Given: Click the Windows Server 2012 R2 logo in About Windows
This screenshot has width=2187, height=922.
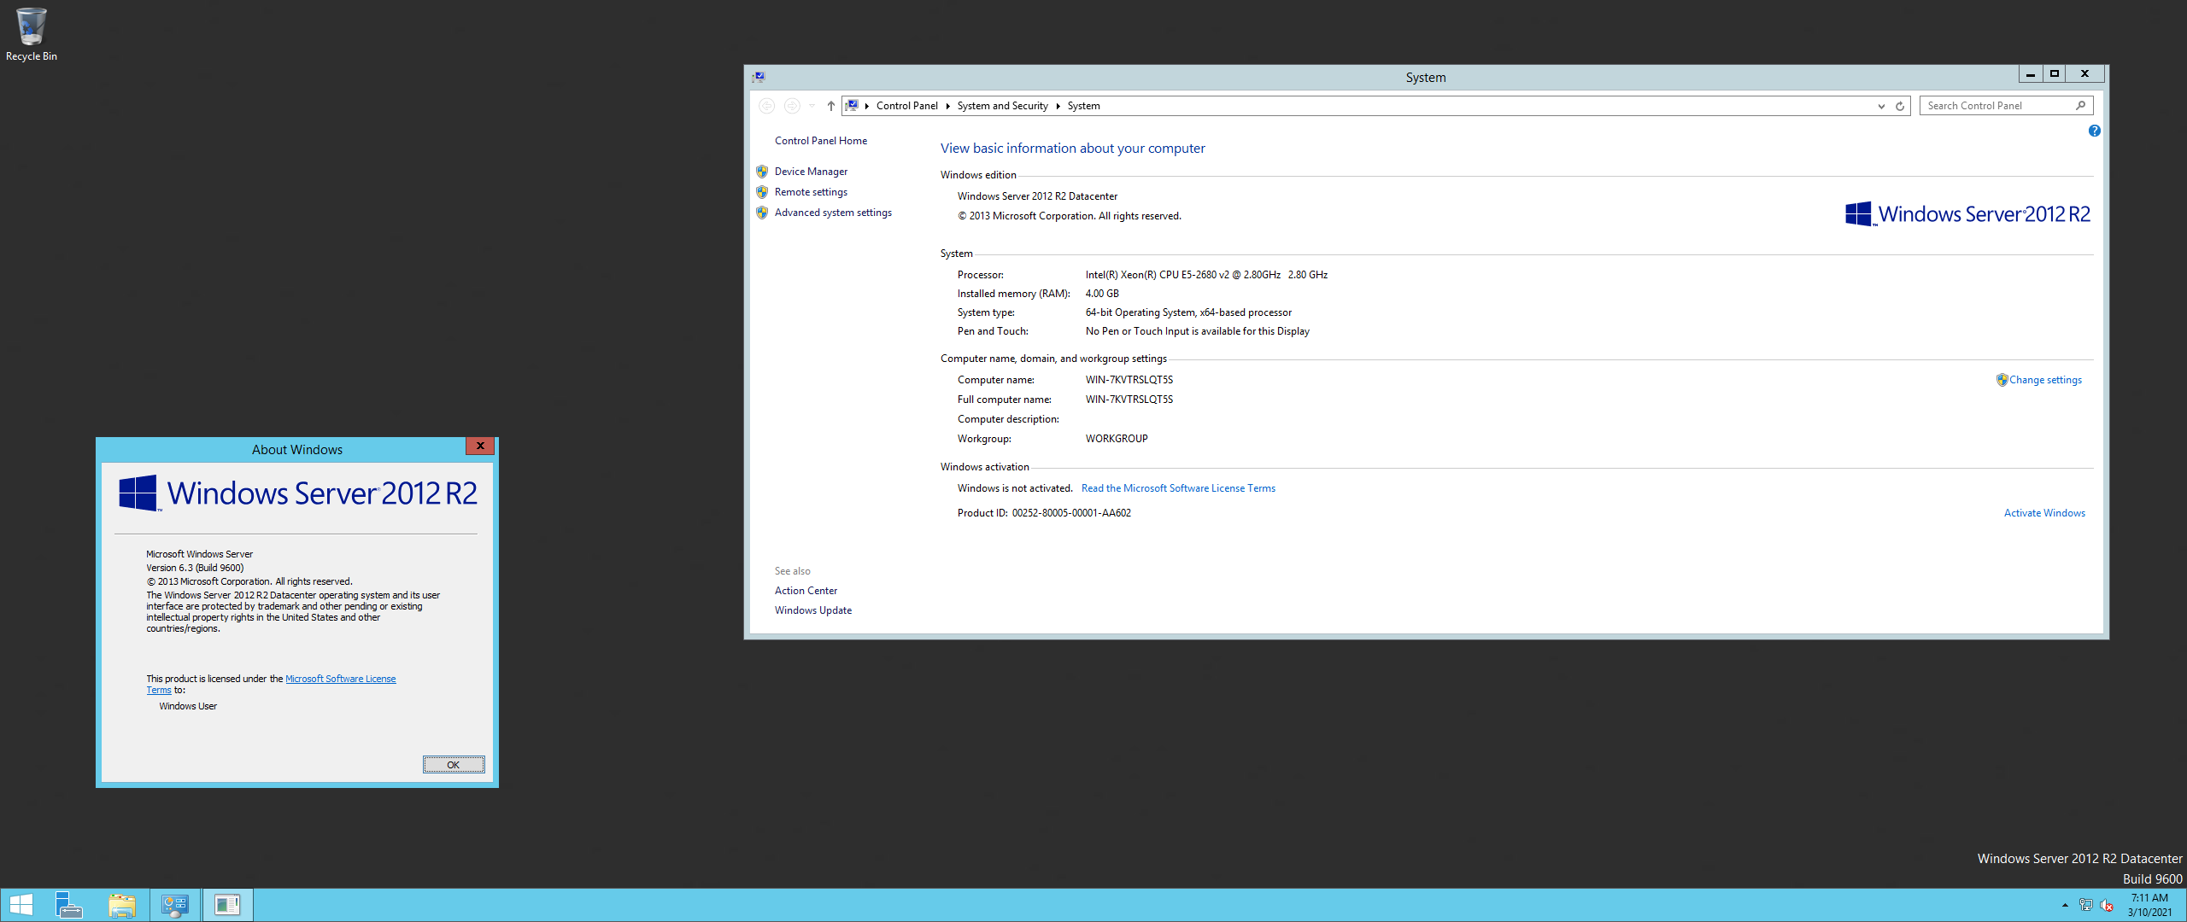Looking at the screenshot, I should (297, 493).
